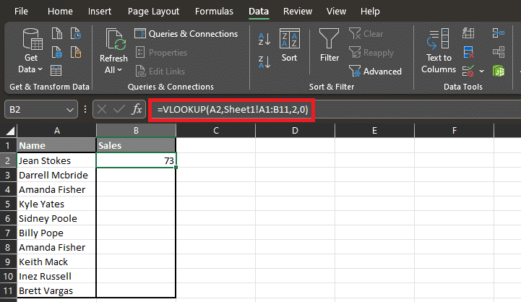This screenshot has width=521, height=302.
Task: Select column F header
Action: click(455, 131)
